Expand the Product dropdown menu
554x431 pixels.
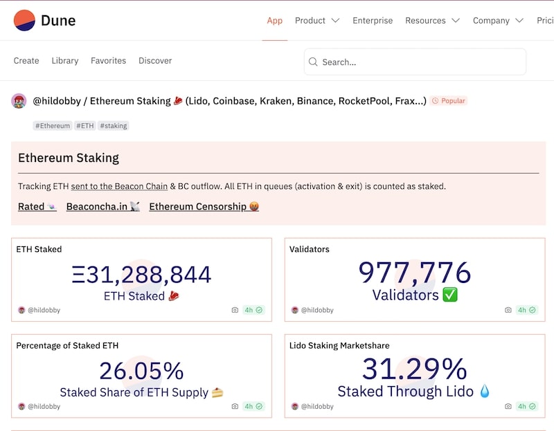(x=317, y=21)
